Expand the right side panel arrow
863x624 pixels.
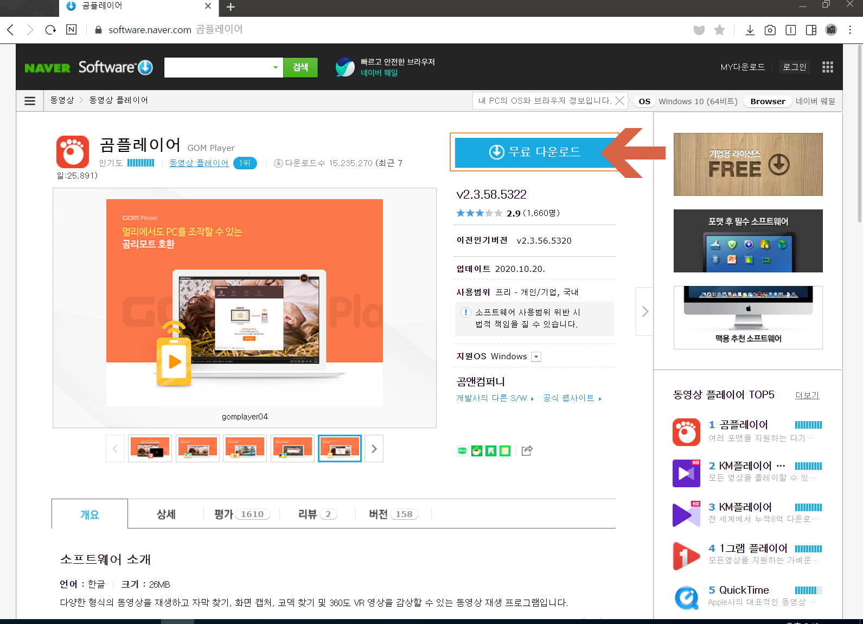pyautogui.click(x=644, y=311)
